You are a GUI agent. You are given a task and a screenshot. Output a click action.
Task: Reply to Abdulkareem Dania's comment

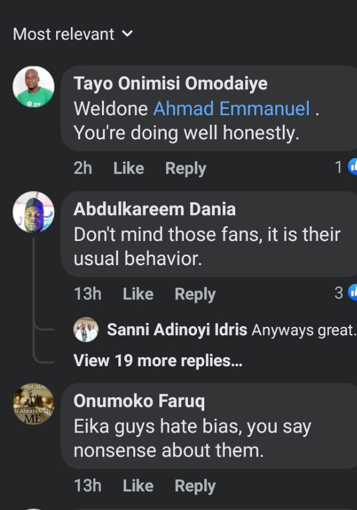(195, 294)
